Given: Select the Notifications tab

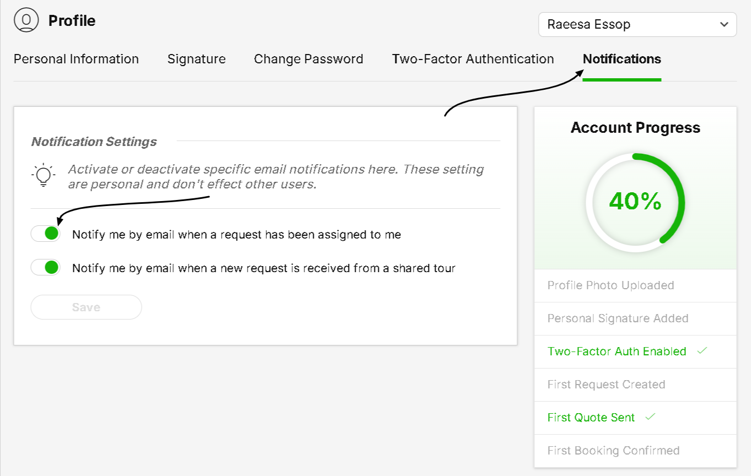Looking at the screenshot, I should pos(621,59).
